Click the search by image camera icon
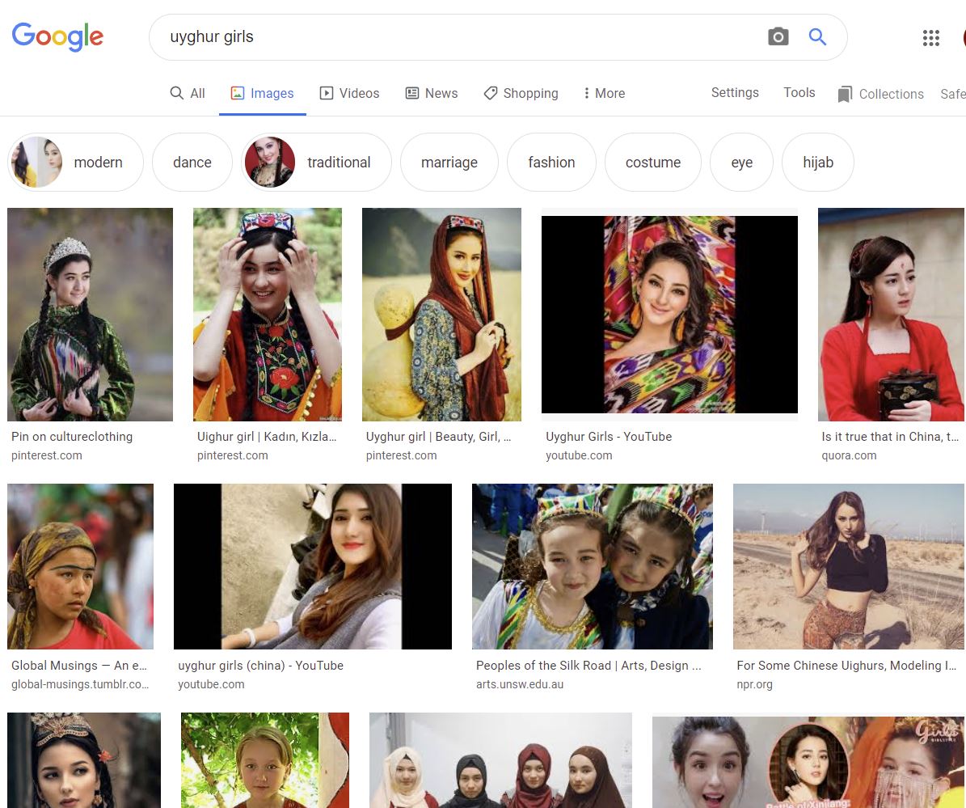The image size is (966, 808). pyautogui.click(x=778, y=37)
